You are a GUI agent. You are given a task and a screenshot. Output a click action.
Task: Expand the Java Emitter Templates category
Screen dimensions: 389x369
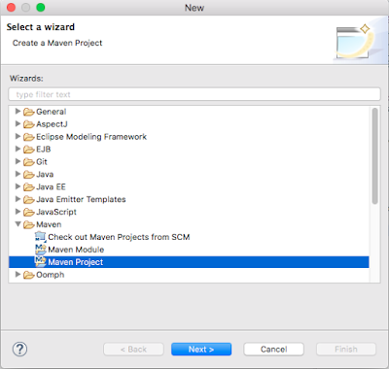18,199
